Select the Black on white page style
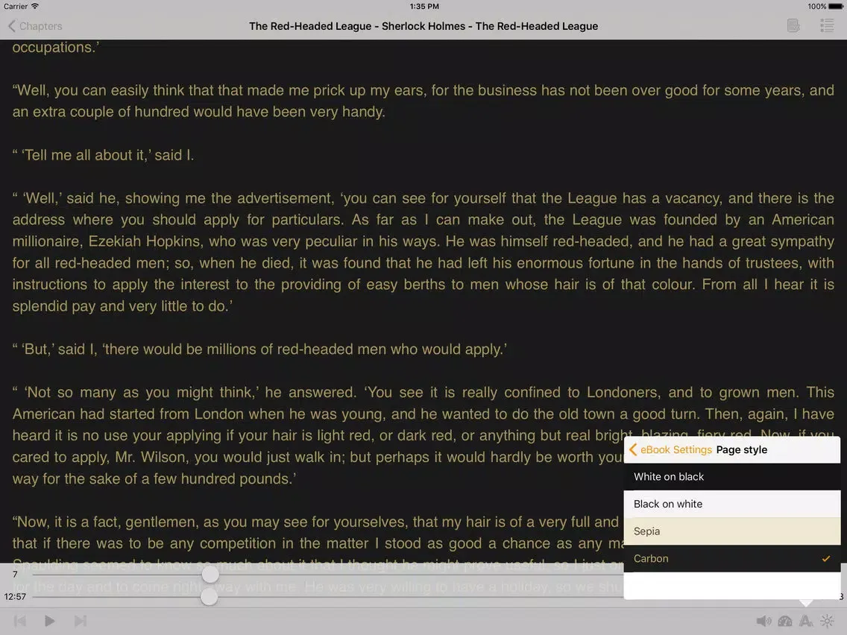 [732, 504]
